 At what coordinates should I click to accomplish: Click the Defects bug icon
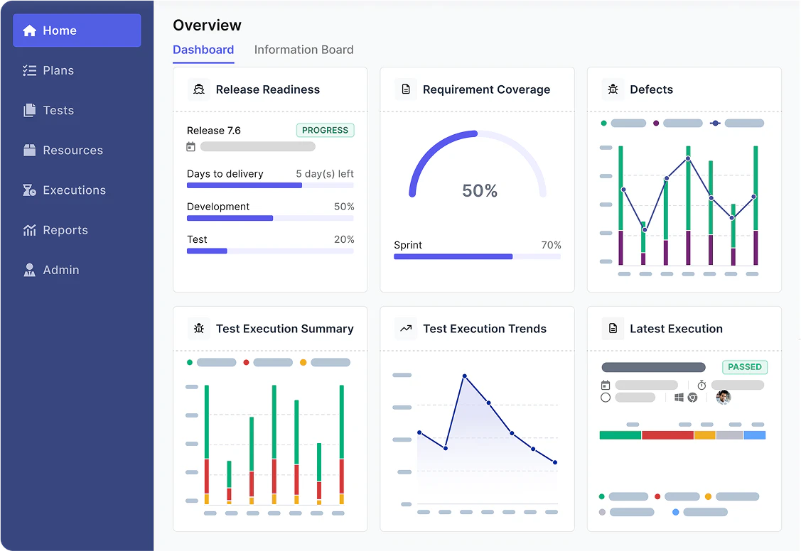click(613, 89)
